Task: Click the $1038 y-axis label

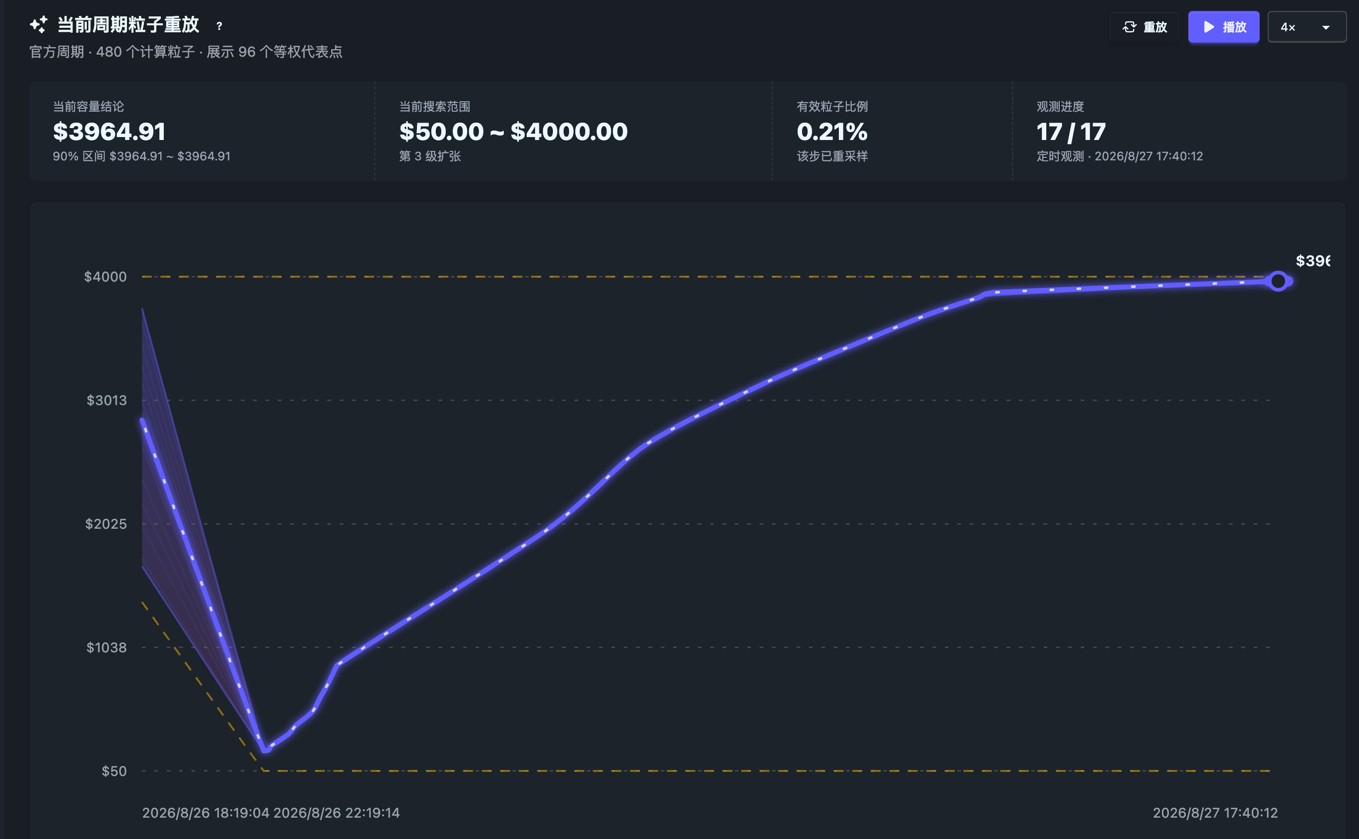Action: tap(107, 647)
